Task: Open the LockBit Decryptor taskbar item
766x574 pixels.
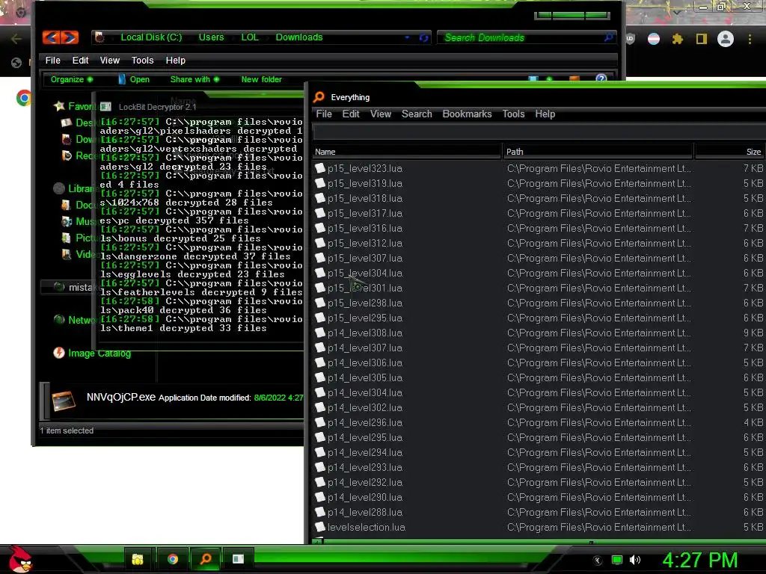Action: pos(239,559)
